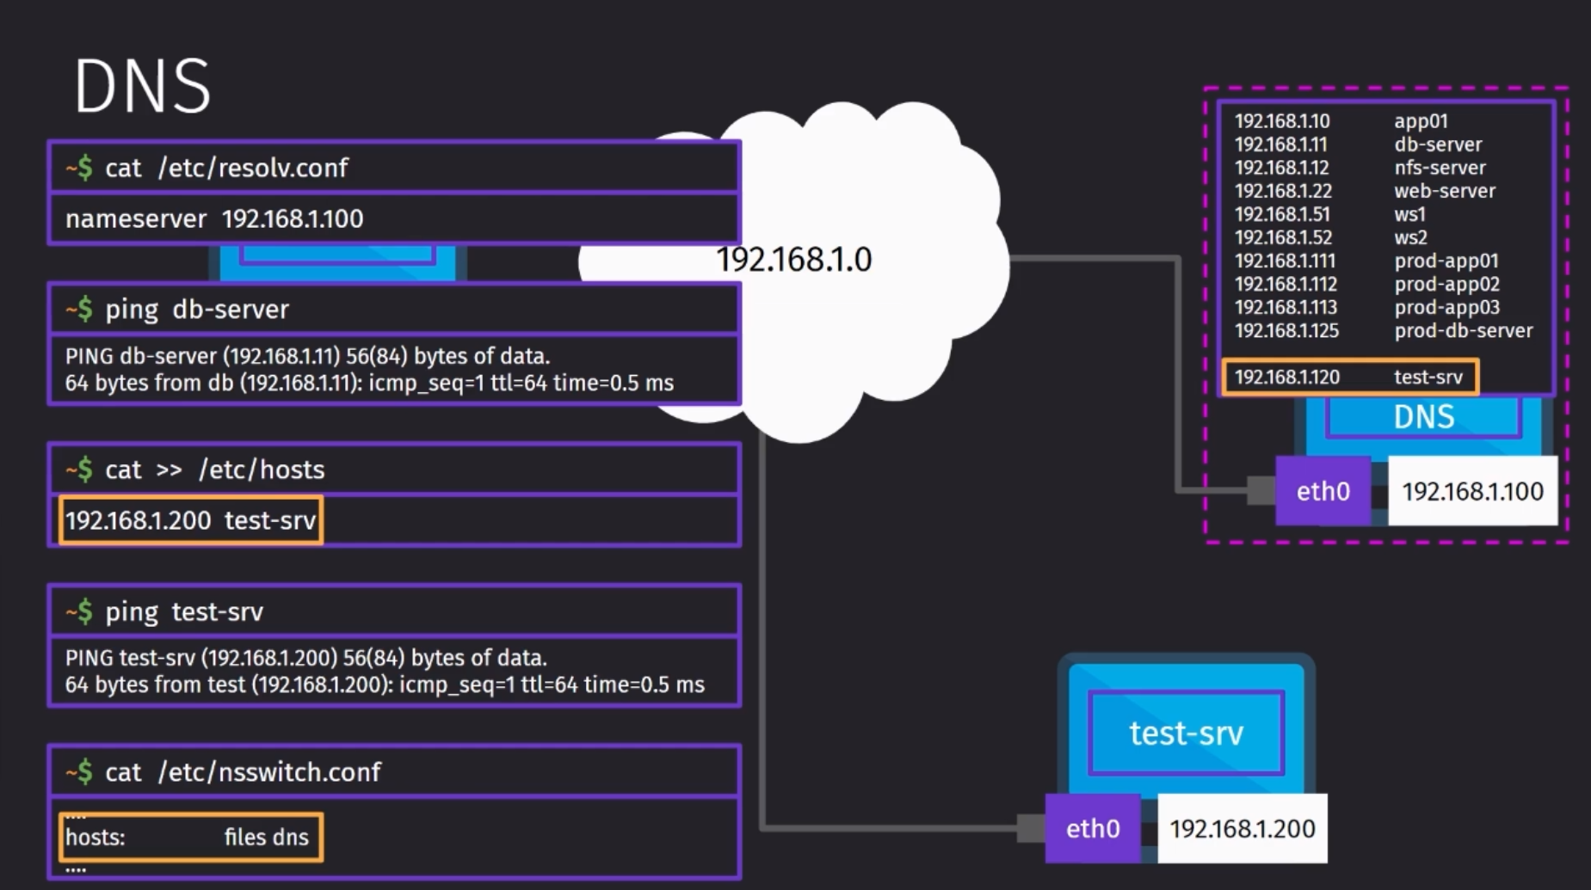Click the test-srv computer icon
This screenshot has width=1591, height=890.
coord(1186,725)
